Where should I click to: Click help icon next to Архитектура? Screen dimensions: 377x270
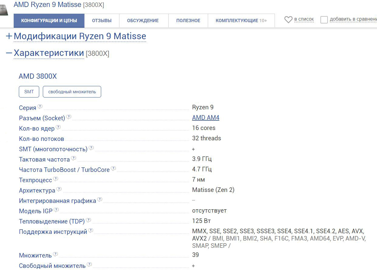[59, 189]
